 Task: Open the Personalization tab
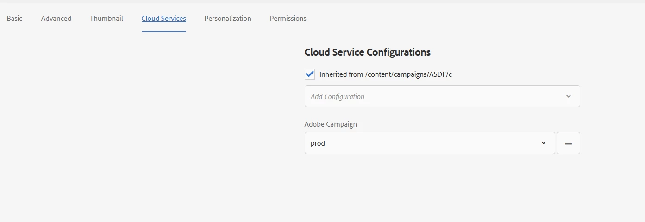[x=228, y=18]
